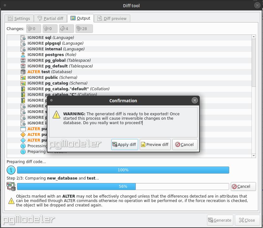Click the info icon beside the 100% progress bar
This screenshot has height=228, width=263.
tap(11, 170)
